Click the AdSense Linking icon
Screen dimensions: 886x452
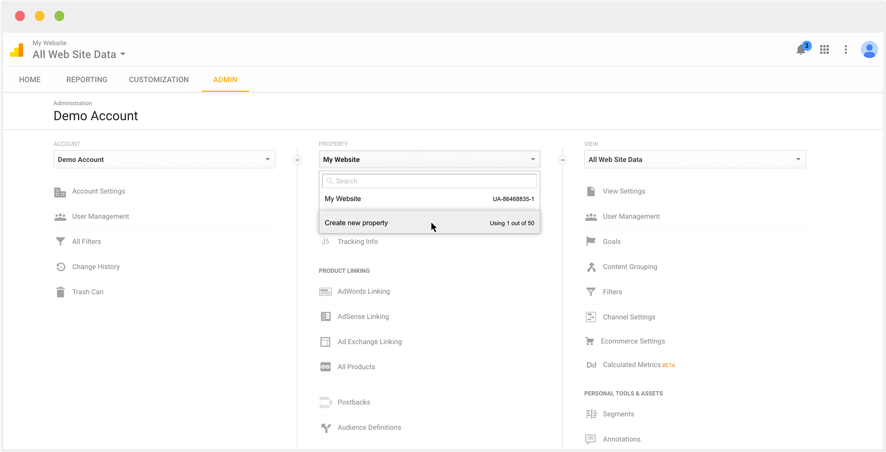pos(325,317)
